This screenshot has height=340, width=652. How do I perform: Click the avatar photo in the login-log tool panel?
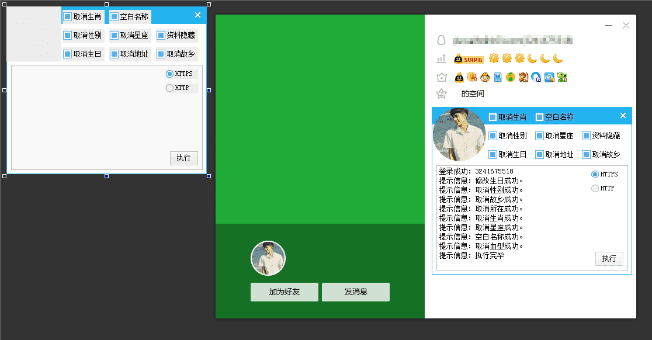(459, 134)
